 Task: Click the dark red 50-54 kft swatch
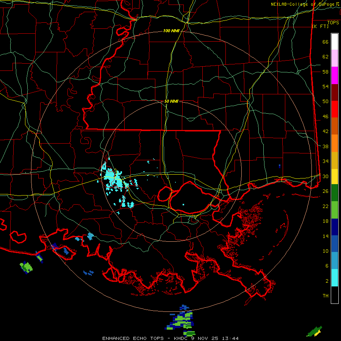(x=335, y=92)
